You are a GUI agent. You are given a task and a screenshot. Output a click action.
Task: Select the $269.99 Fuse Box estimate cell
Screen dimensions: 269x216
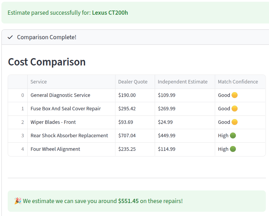coord(185,109)
